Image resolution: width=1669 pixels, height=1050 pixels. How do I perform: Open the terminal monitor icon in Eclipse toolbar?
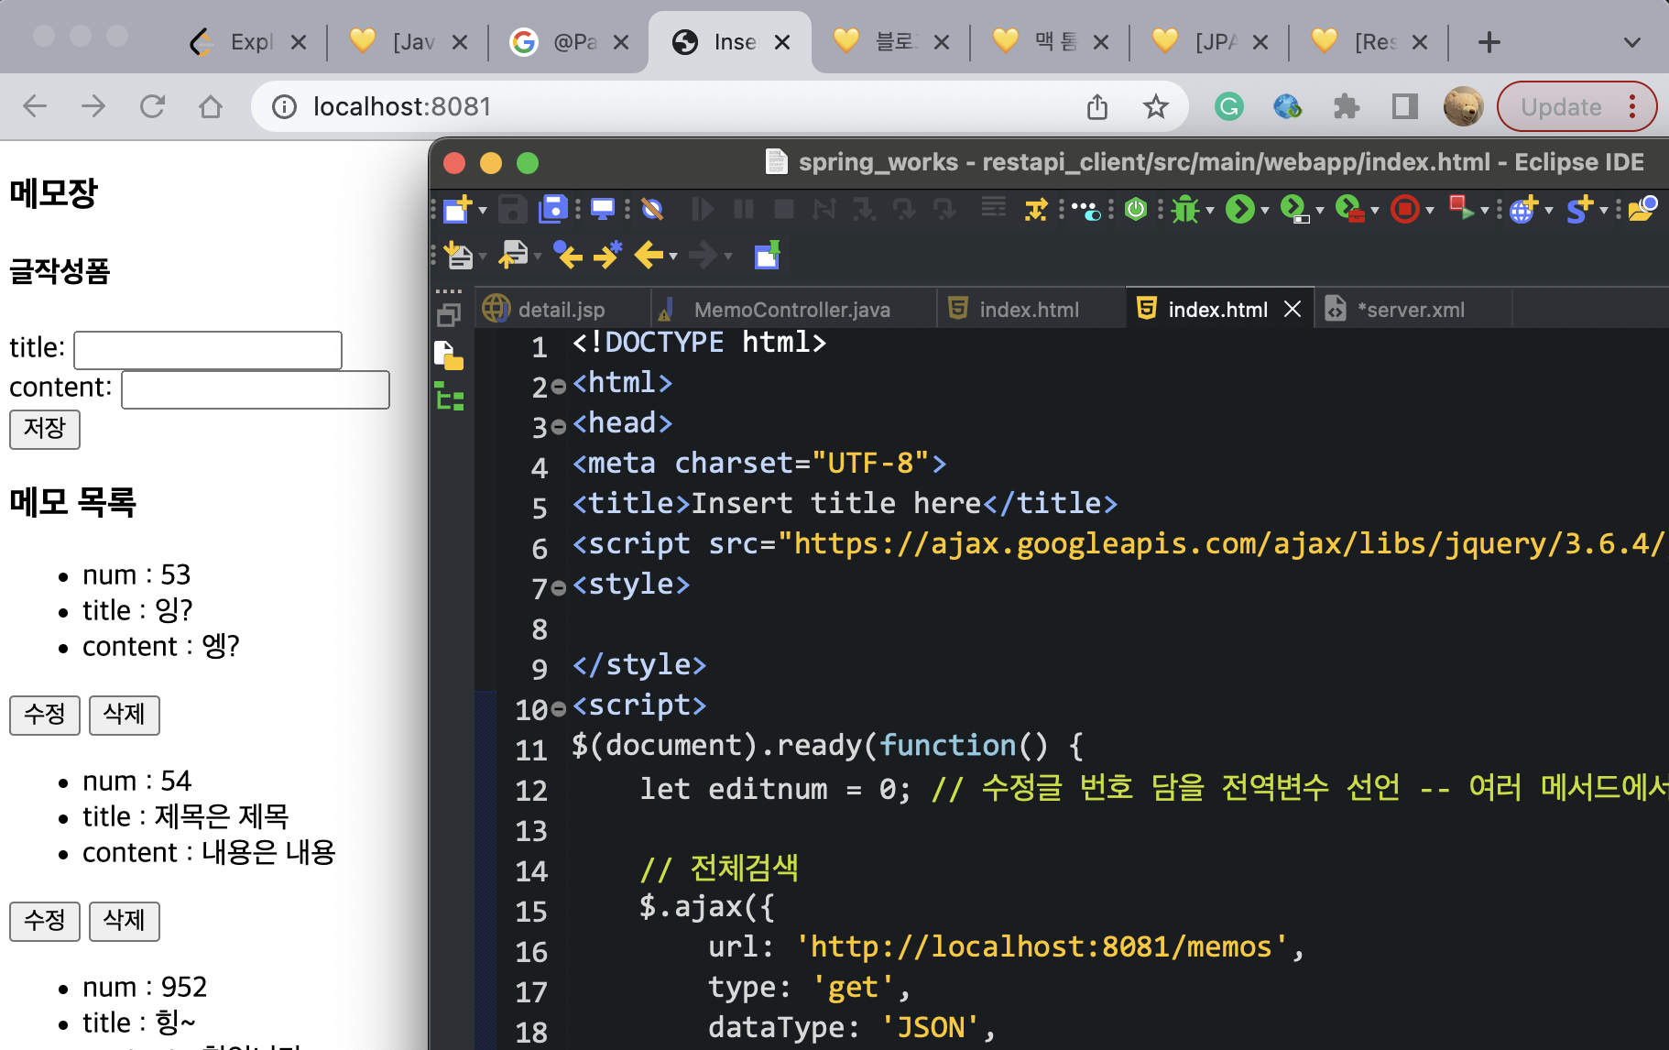click(x=603, y=210)
